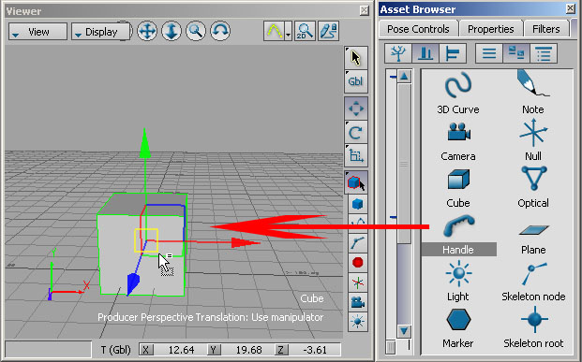Select the Plane asset
The height and width of the screenshot is (362, 582).
(x=533, y=239)
